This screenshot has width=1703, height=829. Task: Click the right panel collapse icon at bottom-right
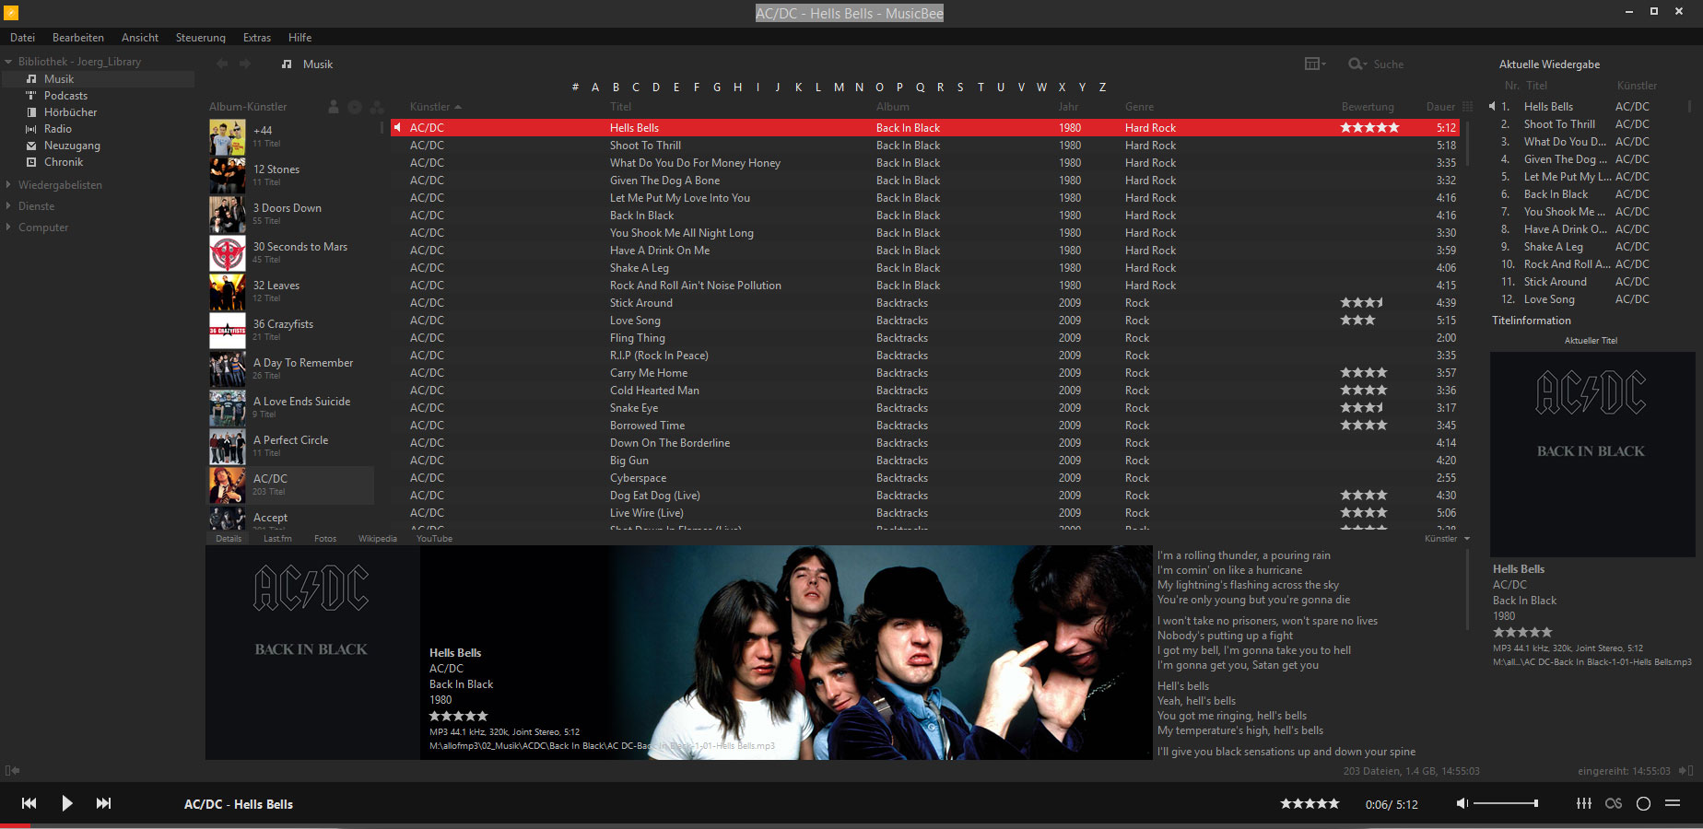(1685, 771)
